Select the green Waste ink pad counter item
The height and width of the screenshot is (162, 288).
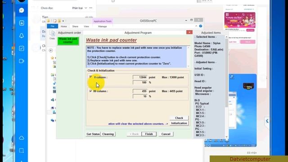(x=68, y=41)
